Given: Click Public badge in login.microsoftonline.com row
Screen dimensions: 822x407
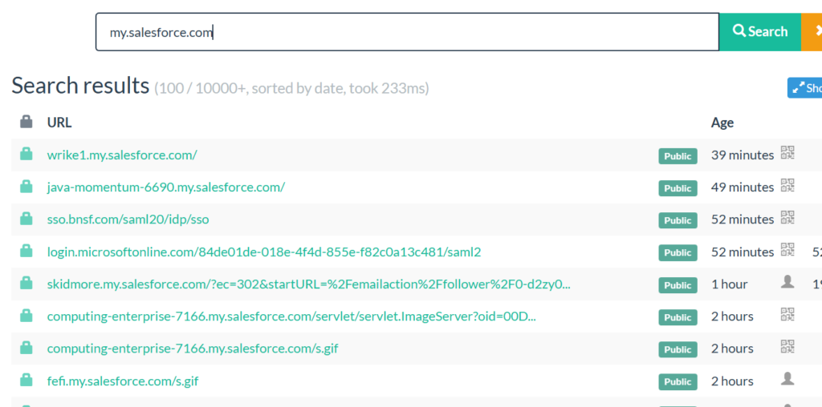Looking at the screenshot, I should (678, 252).
